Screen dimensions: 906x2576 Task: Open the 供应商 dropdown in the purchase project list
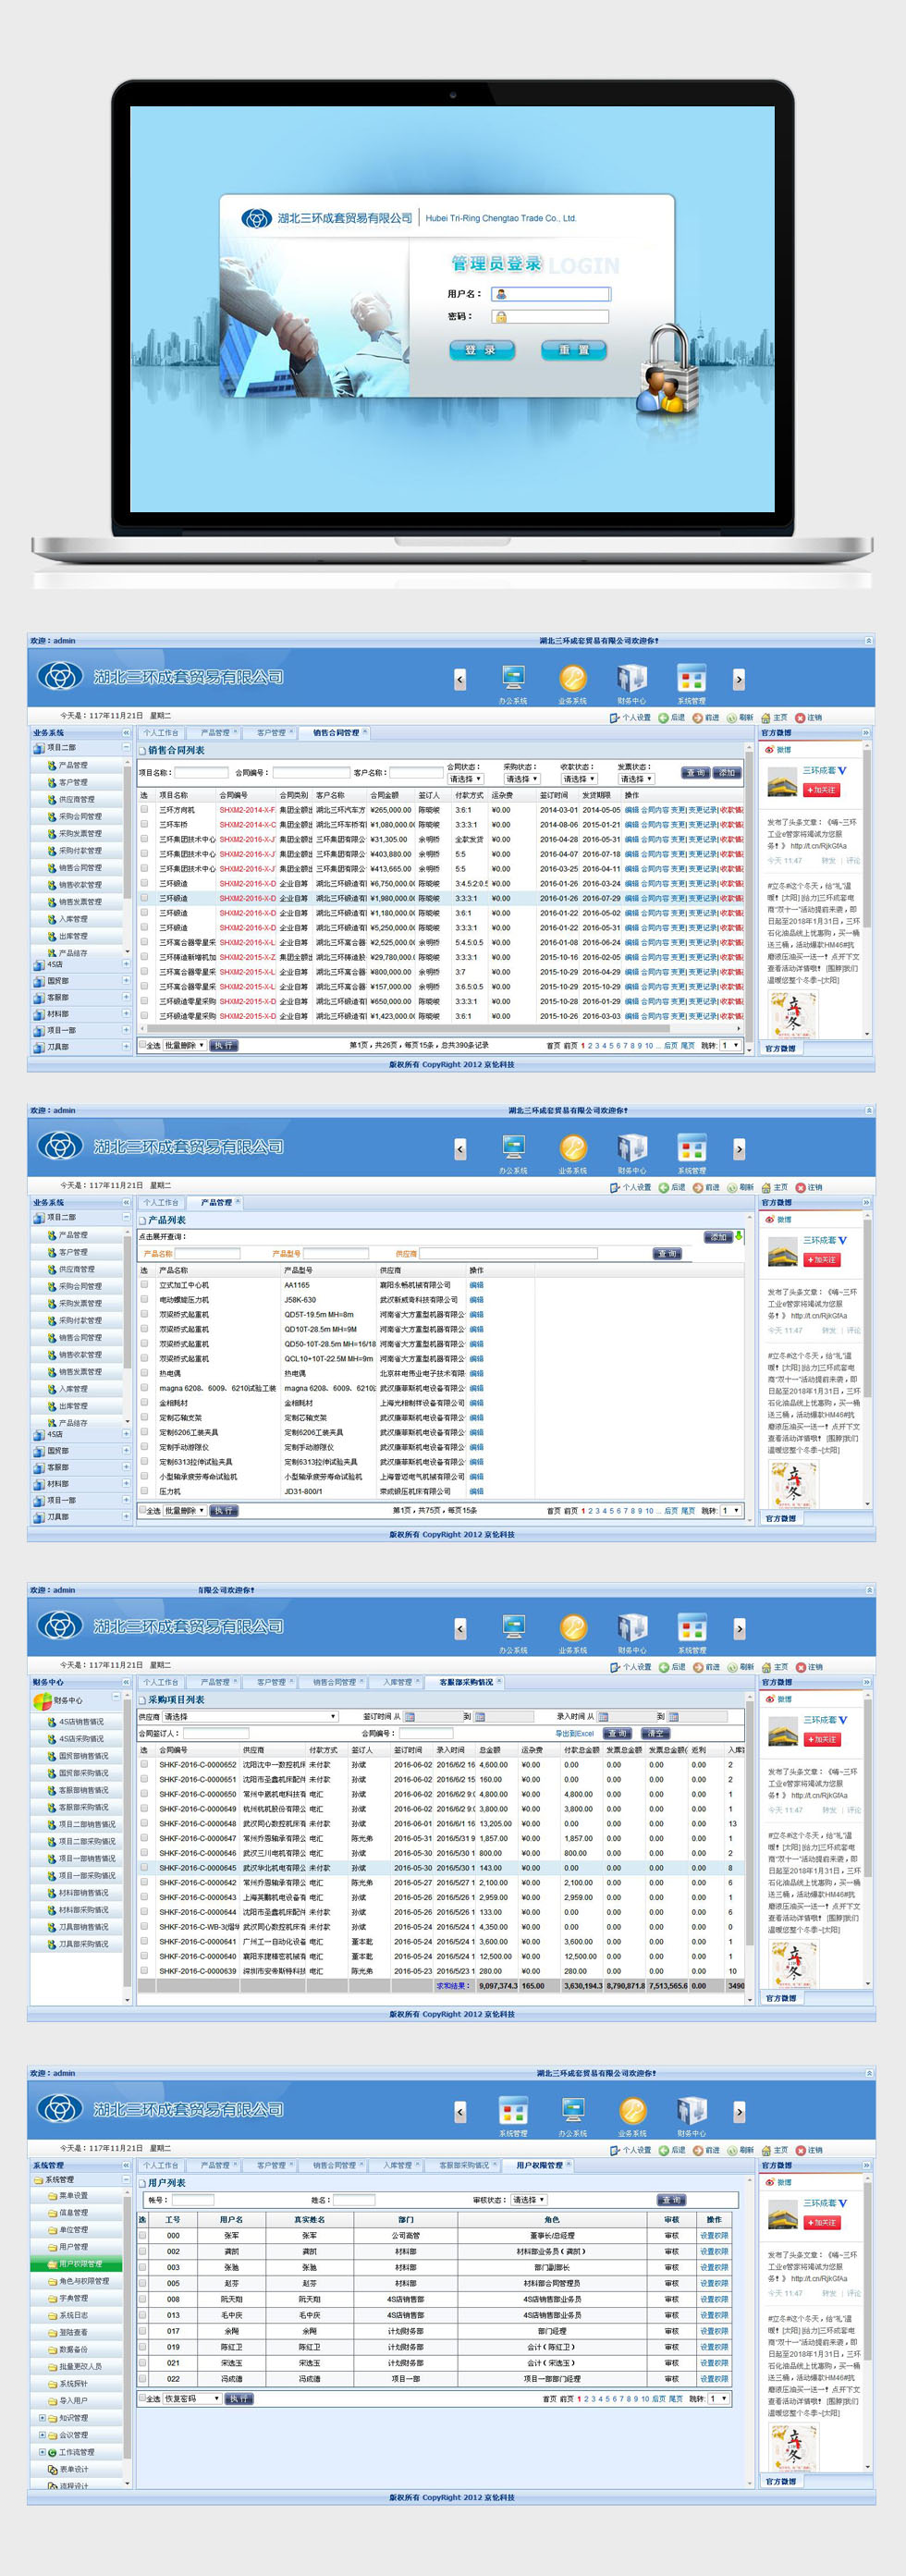pos(250,1716)
